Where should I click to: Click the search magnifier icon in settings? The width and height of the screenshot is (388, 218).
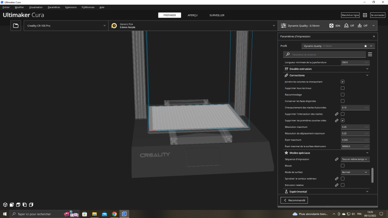point(288,54)
